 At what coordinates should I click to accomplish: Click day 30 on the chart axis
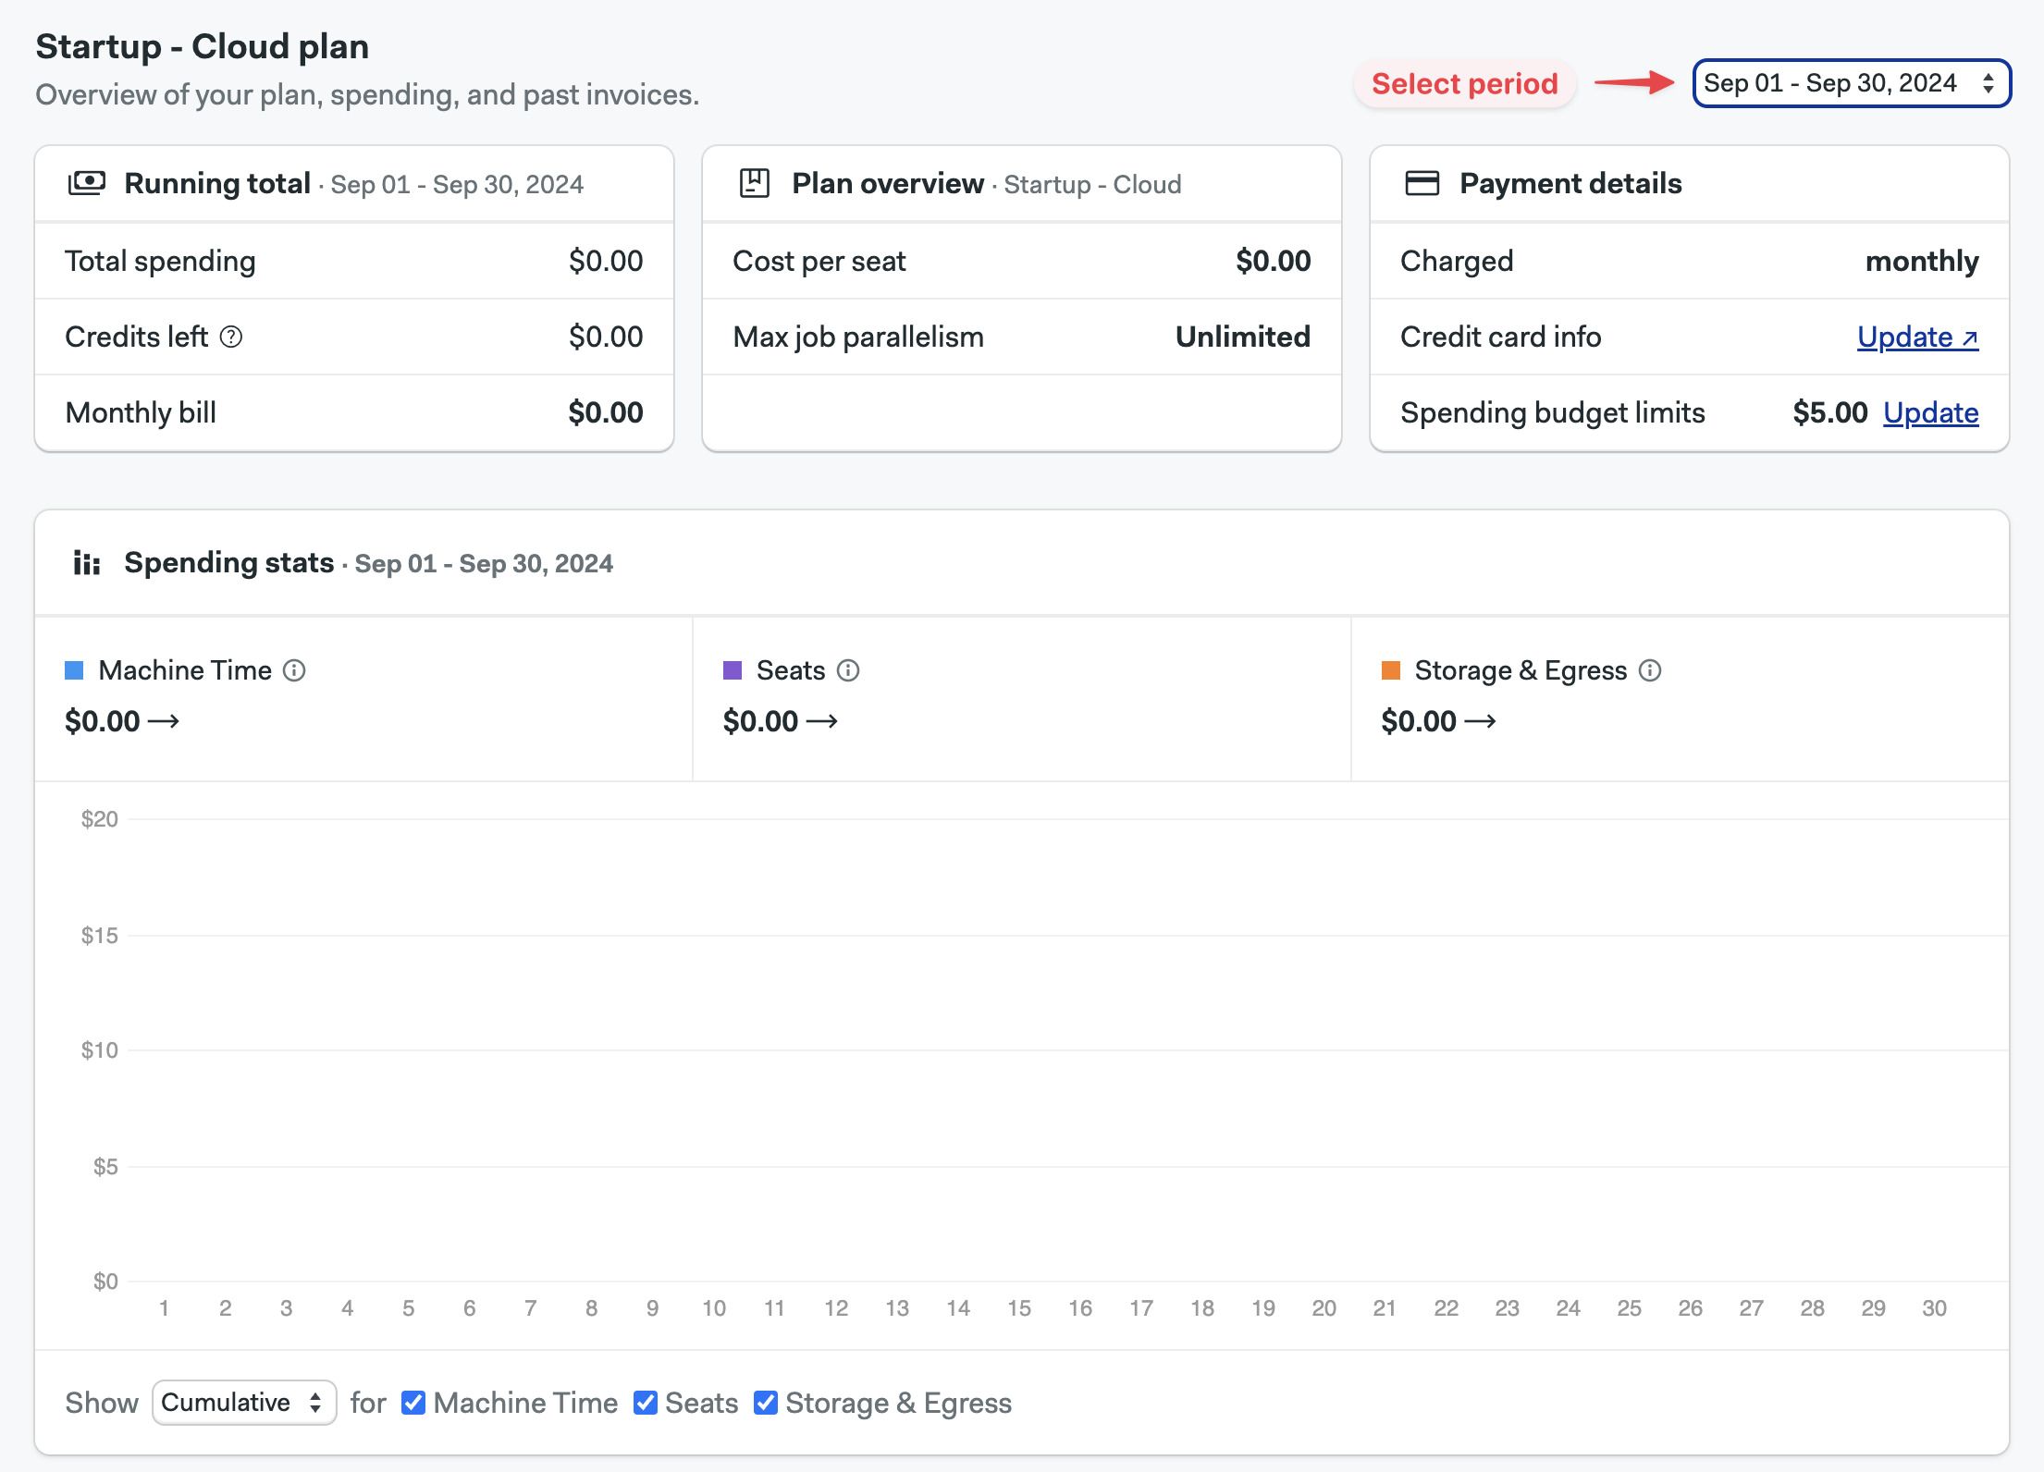click(x=1934, y=1308)
